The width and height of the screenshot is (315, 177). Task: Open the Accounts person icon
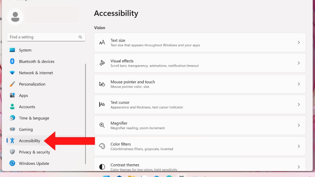(x=12, y=107)
